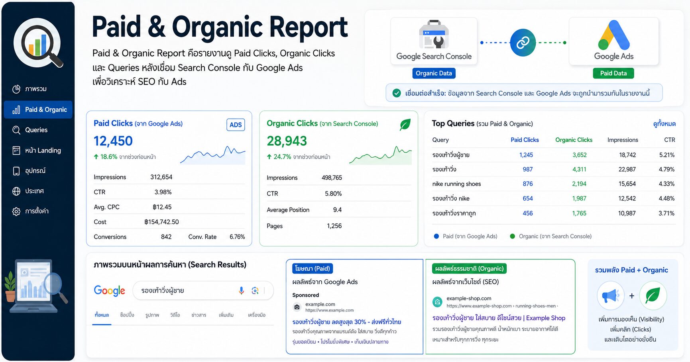
Task: Switch to ข่าวสาร search tab
Action: [199, 315]
